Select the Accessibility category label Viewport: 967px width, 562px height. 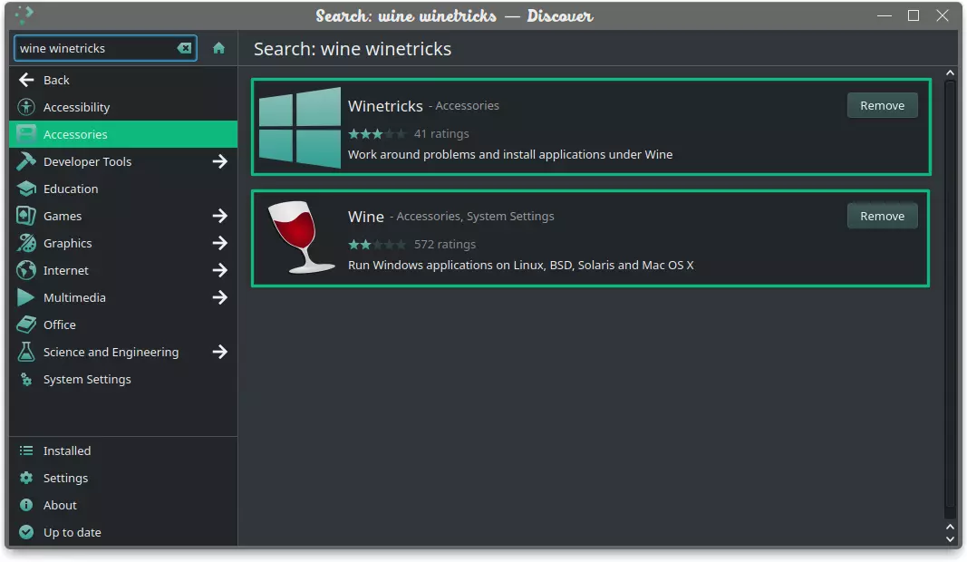(x=76, y=107)
